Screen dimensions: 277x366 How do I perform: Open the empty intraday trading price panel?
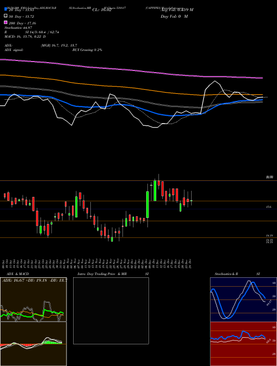point(111,311)
